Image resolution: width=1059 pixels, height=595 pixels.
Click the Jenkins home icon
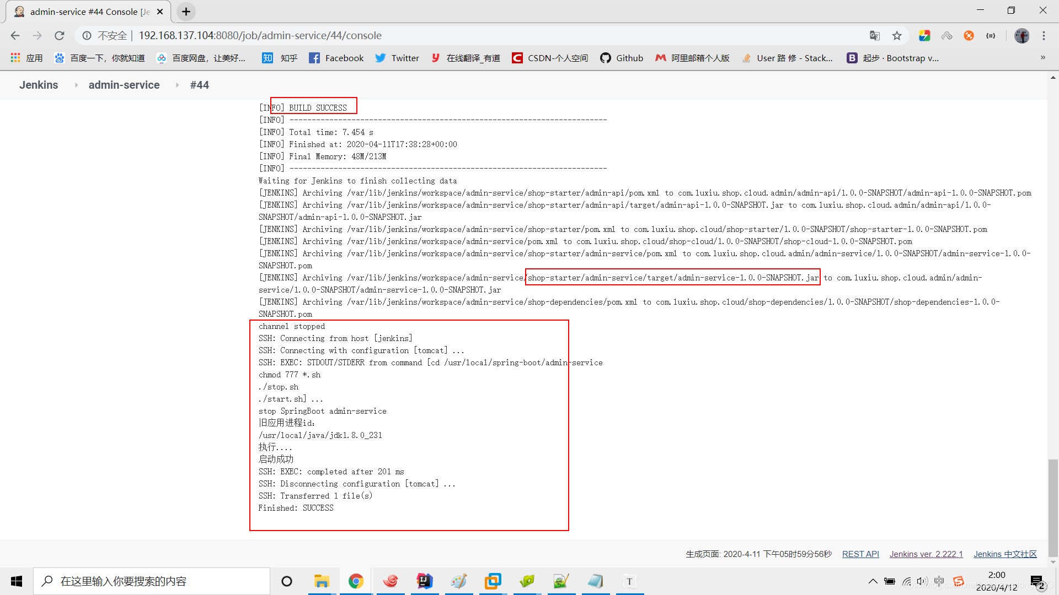point(39,85)
